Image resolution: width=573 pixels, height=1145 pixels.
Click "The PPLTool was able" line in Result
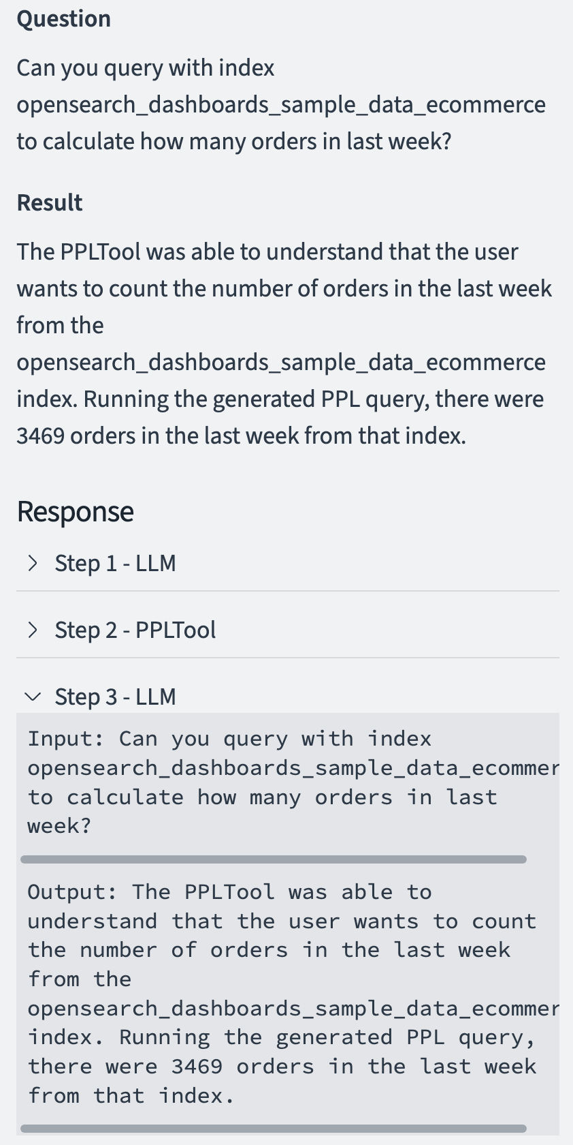(x=267, y=251)
